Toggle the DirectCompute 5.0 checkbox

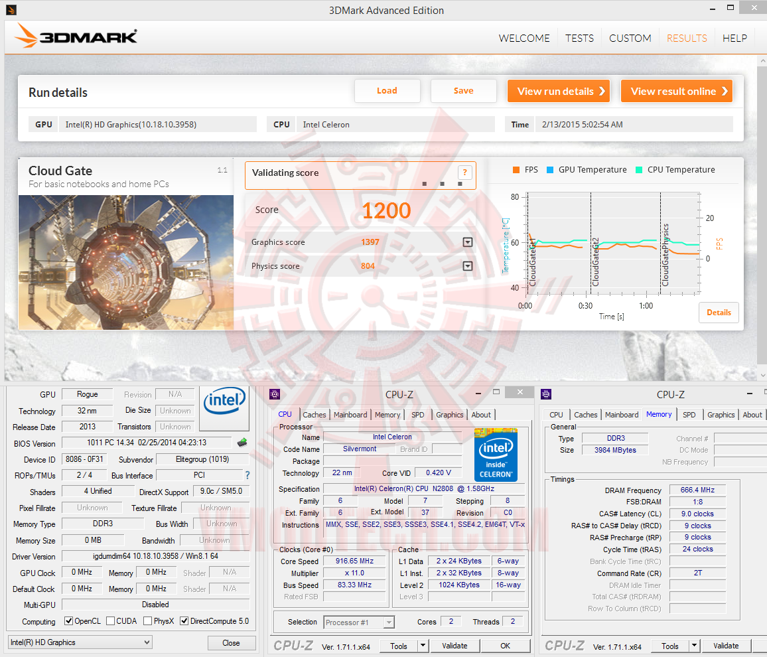click(184, 621)
